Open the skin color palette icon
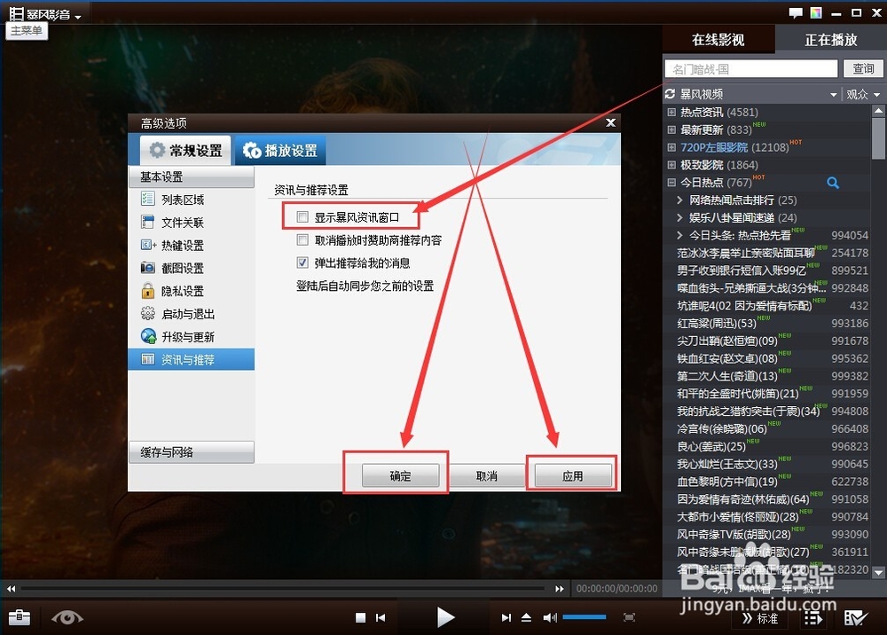Viewport: 887px width, 635px height. click(816, 12)
